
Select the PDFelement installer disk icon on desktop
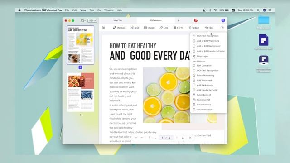click(264, 60)
